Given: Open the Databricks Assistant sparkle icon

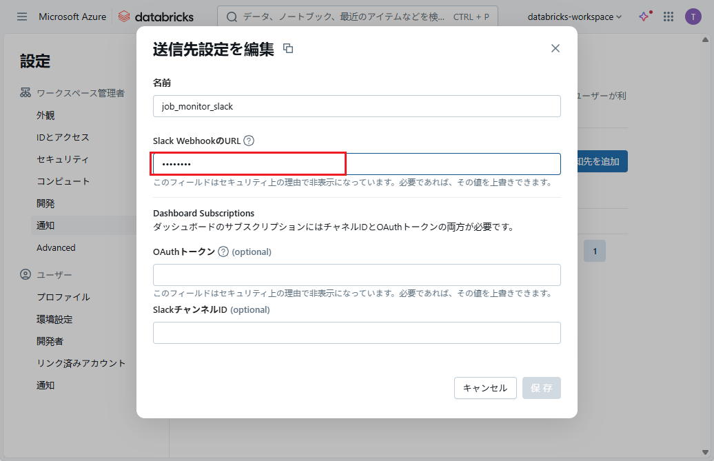Looking at the screenshot, I should tap(644, 17).
